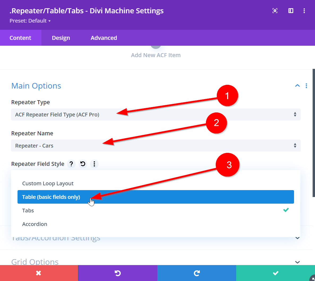Open the Repeater Field Style more options

click(x=94, y=164)
